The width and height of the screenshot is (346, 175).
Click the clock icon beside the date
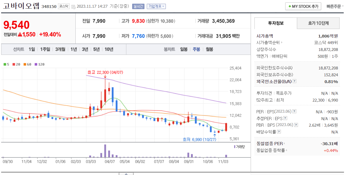coord(73,7)
